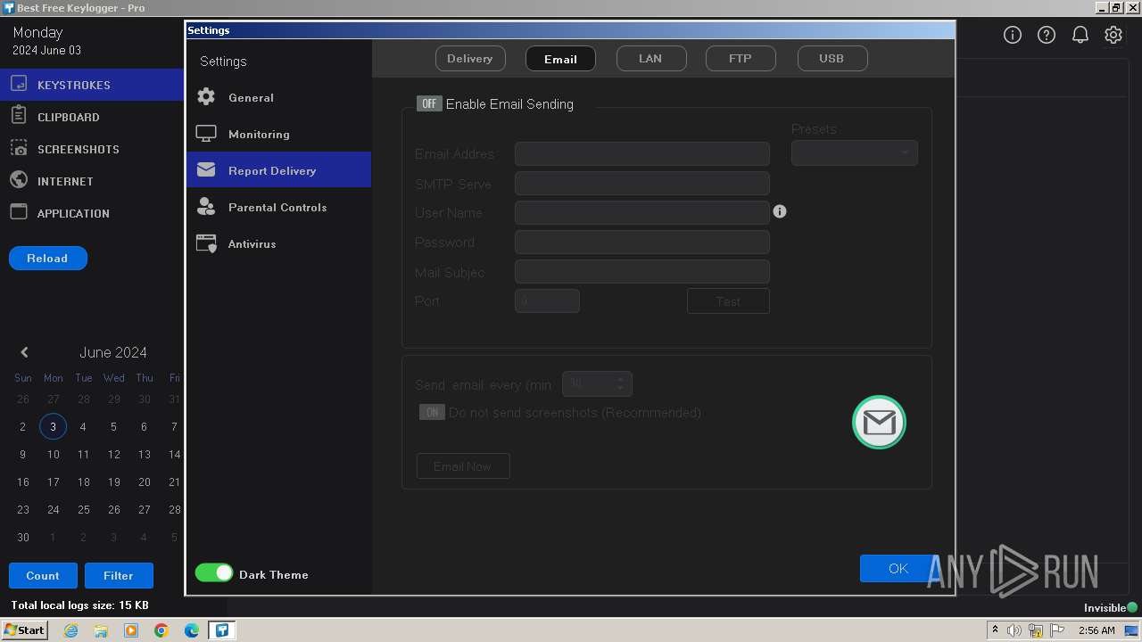The image size is (1142, 642).
Task: Click the Clipboard icon in sidebar
Action: [18, 116]
